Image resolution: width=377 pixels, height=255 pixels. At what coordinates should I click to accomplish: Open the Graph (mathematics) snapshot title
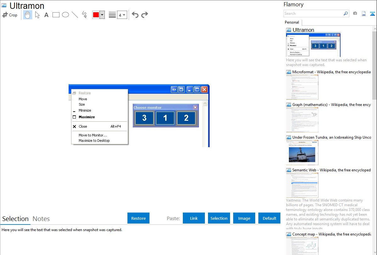(x=331, y=105)
